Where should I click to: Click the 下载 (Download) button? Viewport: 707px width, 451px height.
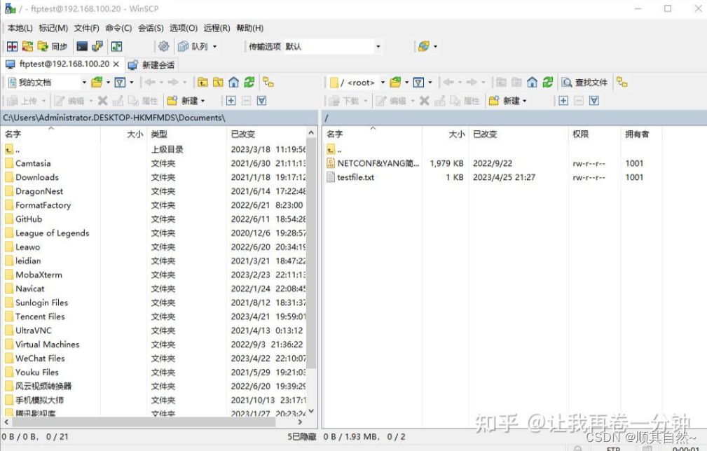tap(343, 101)
